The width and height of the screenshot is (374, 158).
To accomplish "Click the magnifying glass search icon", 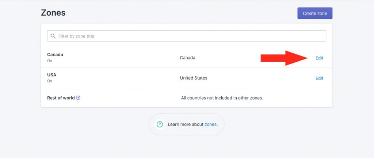I will point(53,36).
